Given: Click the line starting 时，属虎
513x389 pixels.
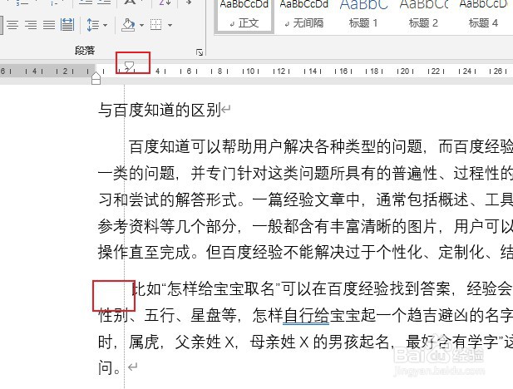Looking at the screenshot, I should [x=305, y=342].
